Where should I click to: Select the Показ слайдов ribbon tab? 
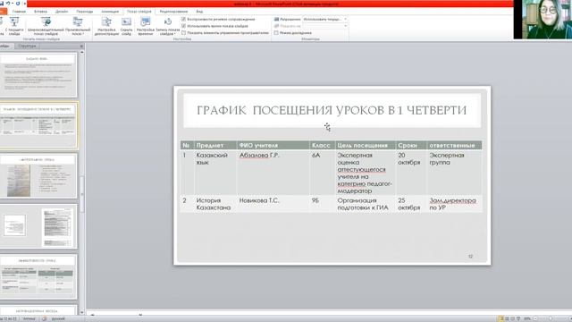click(x=139, y=12)
